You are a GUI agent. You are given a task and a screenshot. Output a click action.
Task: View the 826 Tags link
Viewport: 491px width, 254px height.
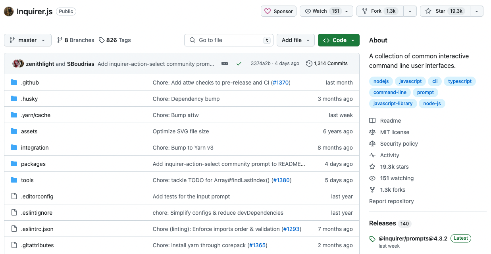[x=115, y=40]
